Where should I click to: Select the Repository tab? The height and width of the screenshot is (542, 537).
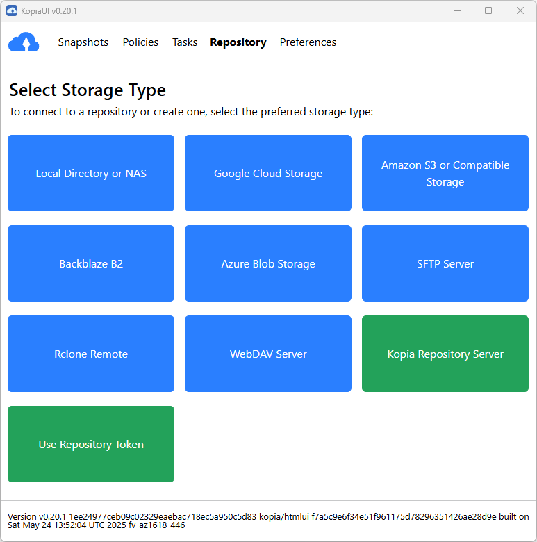(238, 42)
